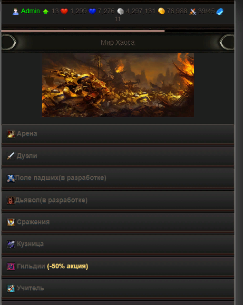Click the Мир Хаоса battle image
243x305 pixels.
(x=118, y=85)
